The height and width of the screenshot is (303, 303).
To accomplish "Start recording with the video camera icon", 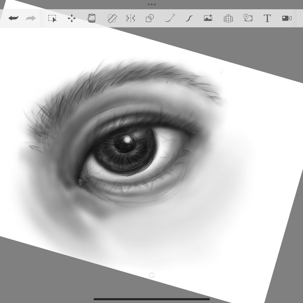I will [287, 18].
